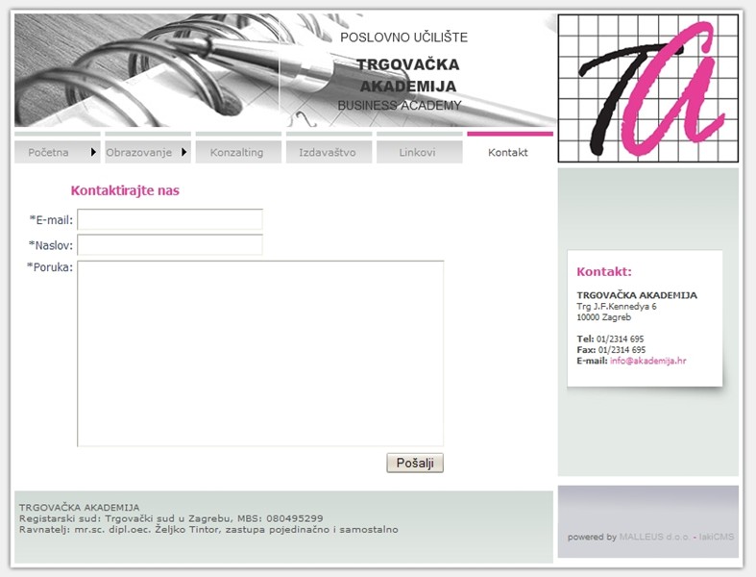Focus the Naslov input field
This screenshot has width=756, height=577.
click(x=170, y=245)
